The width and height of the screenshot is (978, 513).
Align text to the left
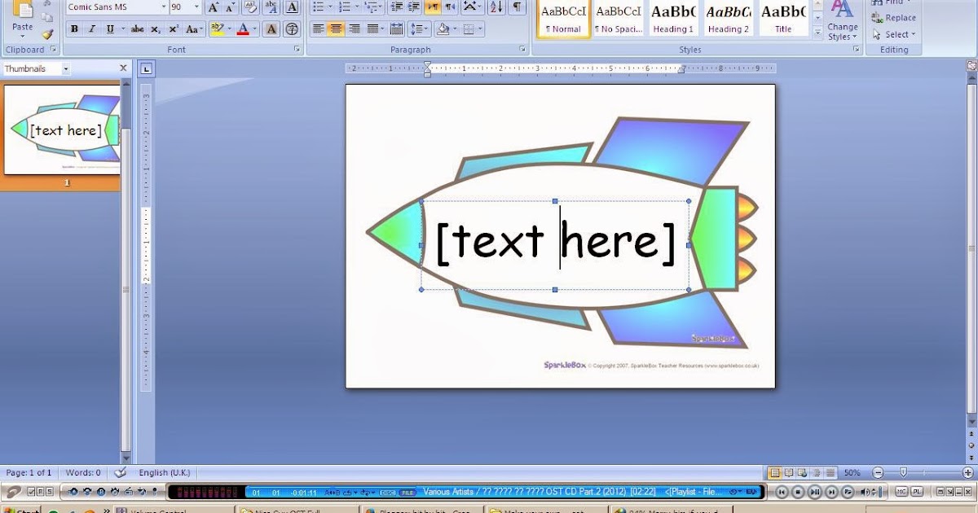[x=319, y=29]
